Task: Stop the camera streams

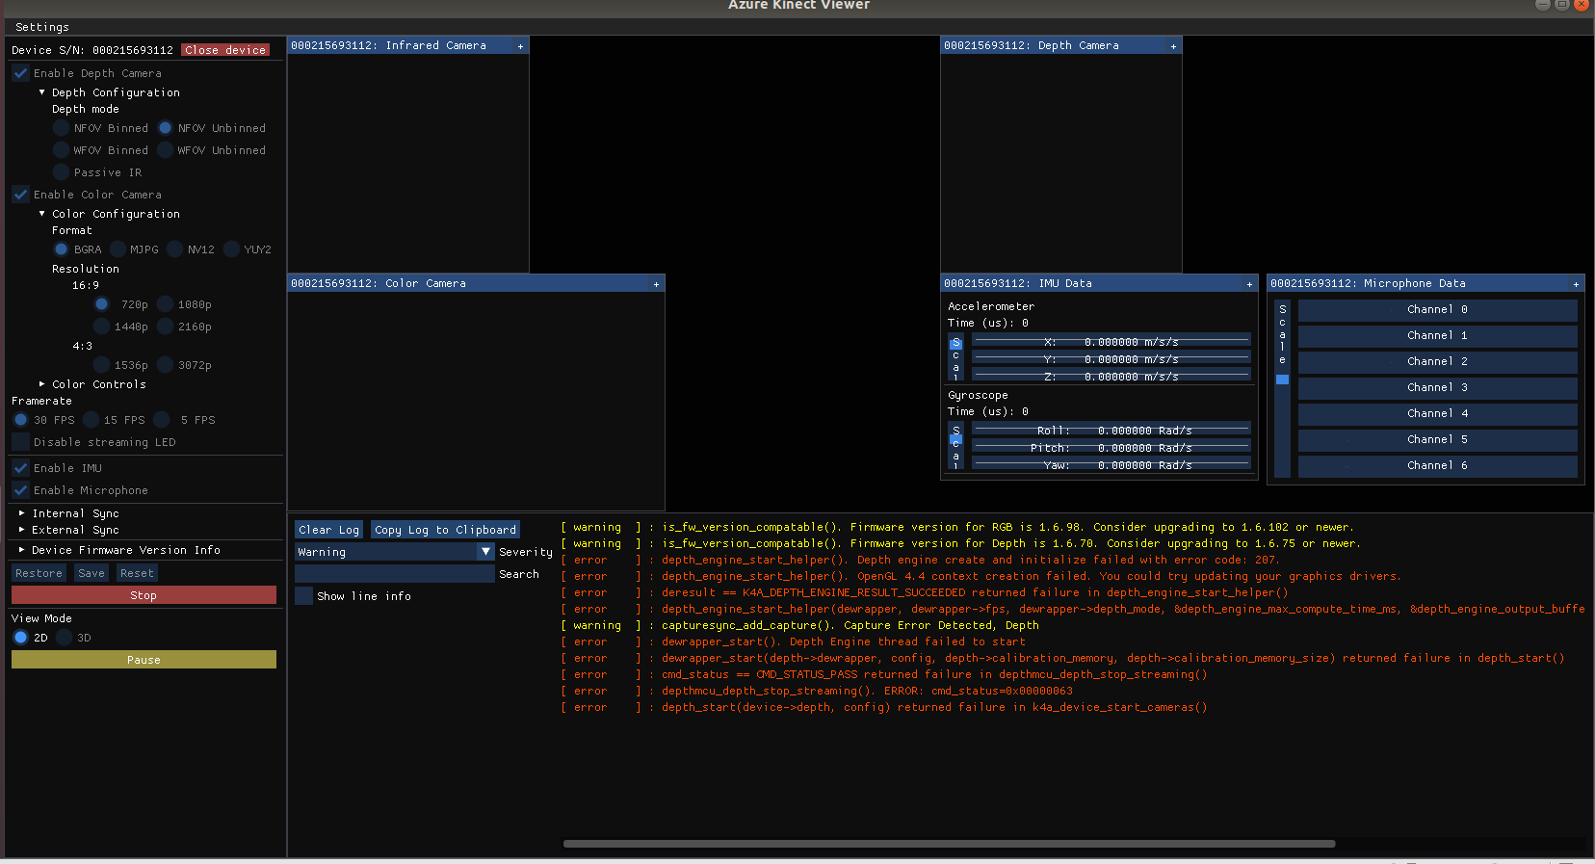Action: [144, 595]
